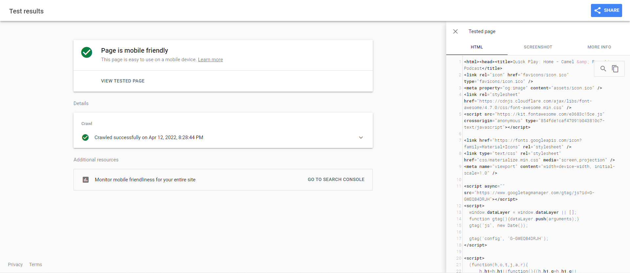Close the Tested page panel
The image size is (630, 273).
(455, 31)
